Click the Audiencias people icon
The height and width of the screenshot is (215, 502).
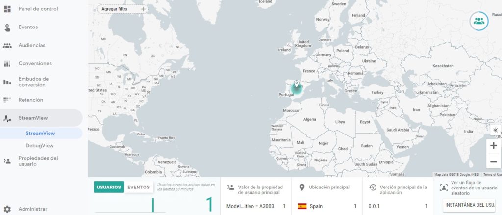[x=7, y=45]
